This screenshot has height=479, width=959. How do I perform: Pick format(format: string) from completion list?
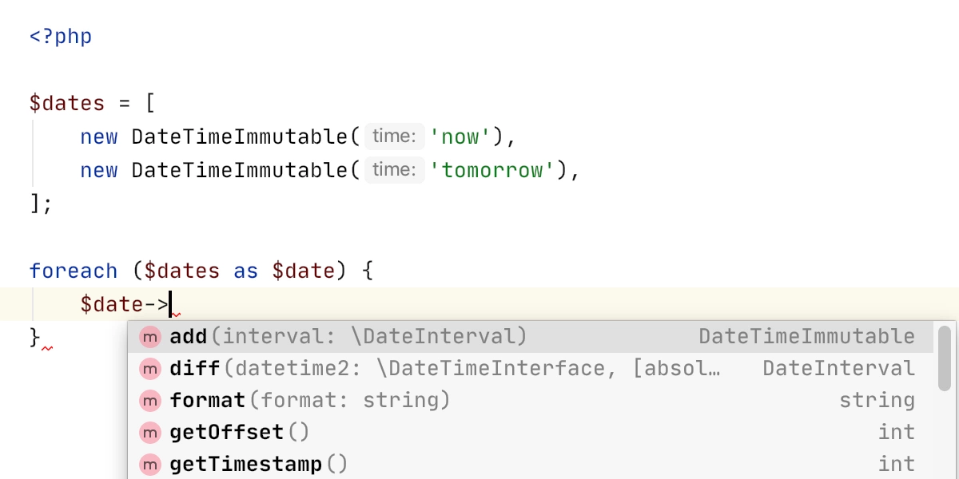pyautogui.click(x=531, y=401)
